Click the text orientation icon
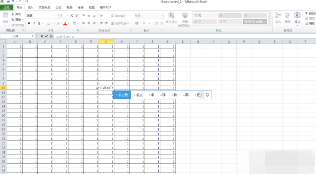Image resolution: width=316 pixels, height=174 pixels. [x=101, y=16]
